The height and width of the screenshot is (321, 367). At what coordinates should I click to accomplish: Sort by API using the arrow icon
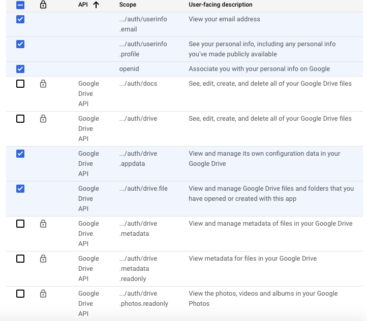pos(96,5)
